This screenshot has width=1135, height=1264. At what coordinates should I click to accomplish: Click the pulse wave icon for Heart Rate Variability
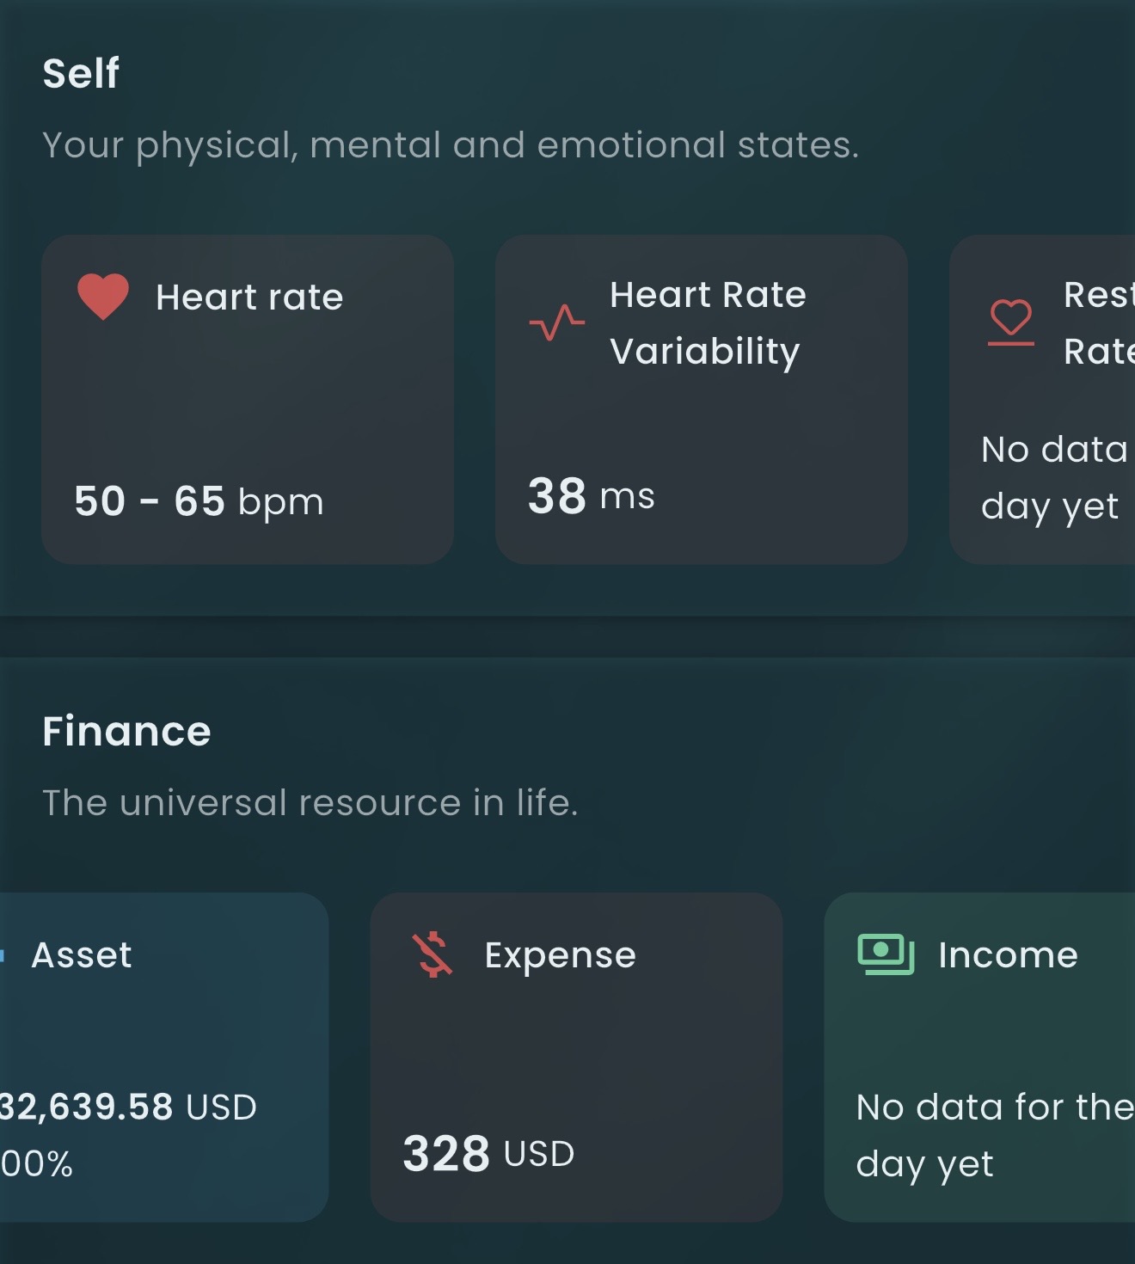coord(557,322)
